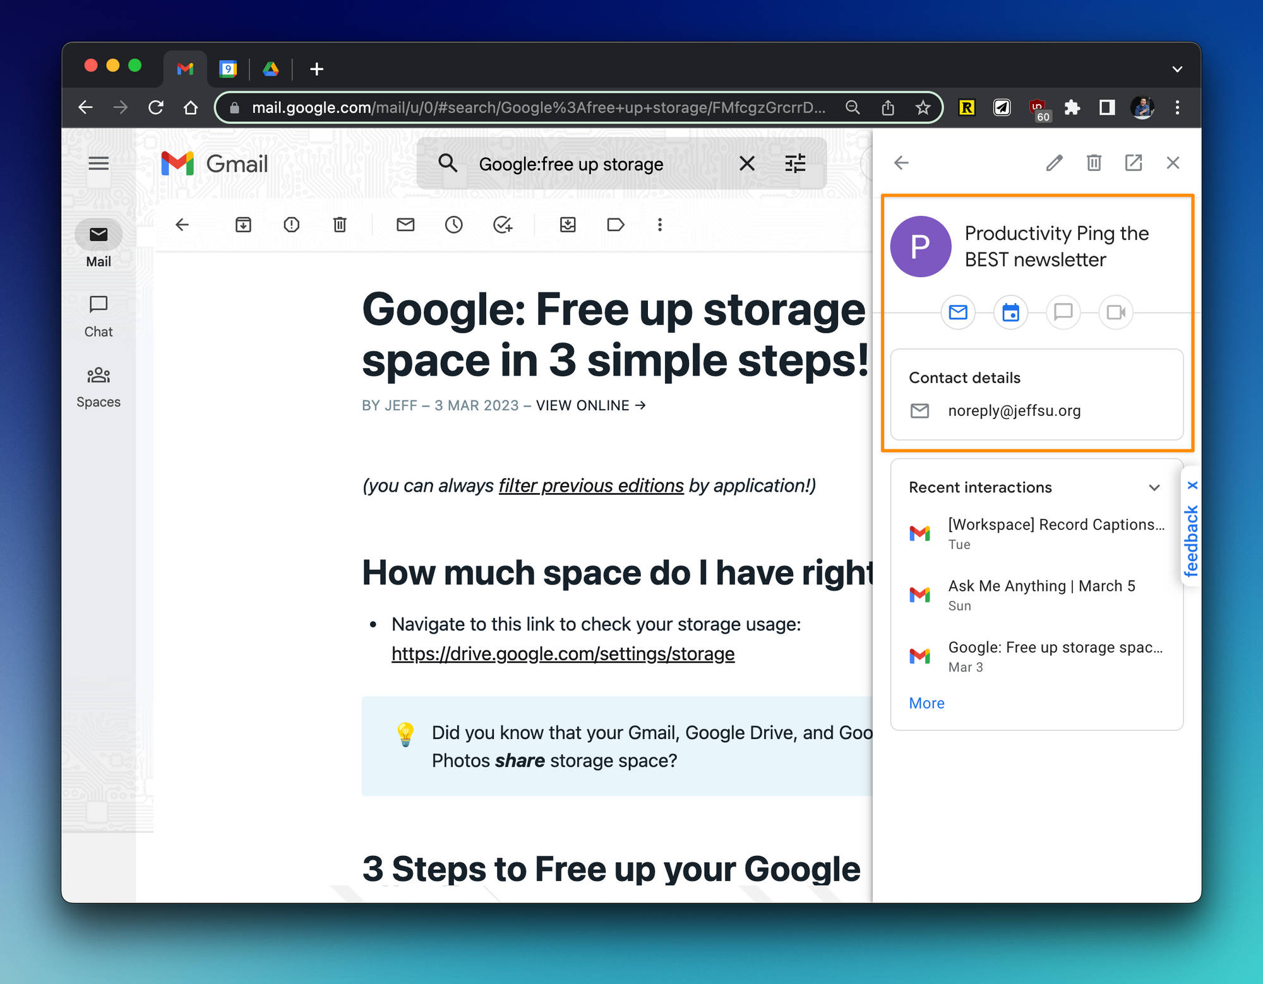Open more options three-dot menu in email toolbar
This screenshot has height=984, width=1263.
[x=660, y=224]
